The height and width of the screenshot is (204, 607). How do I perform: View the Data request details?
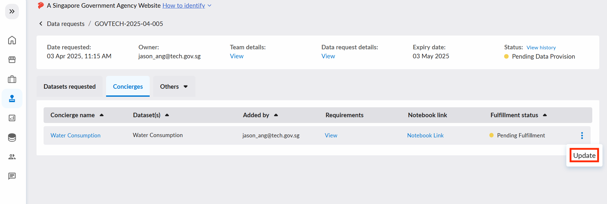(x=328, y=56)
